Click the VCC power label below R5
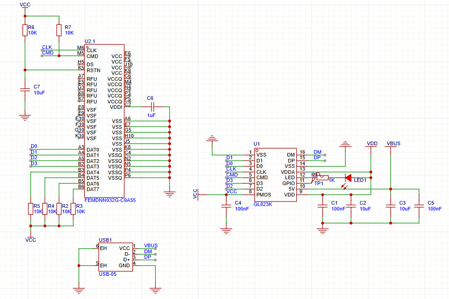Viewport: 449px width, 299px height. pyautogui.click(x=31, y=240)
